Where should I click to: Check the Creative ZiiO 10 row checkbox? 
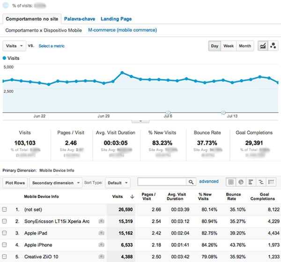(x=5, y=256)
